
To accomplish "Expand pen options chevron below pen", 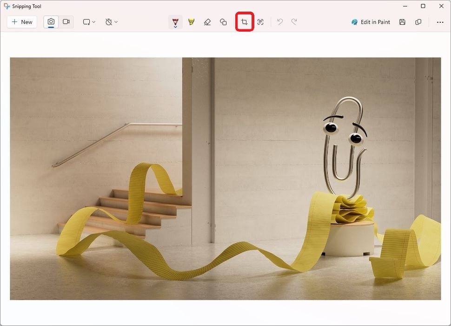I will coord(175,27).
